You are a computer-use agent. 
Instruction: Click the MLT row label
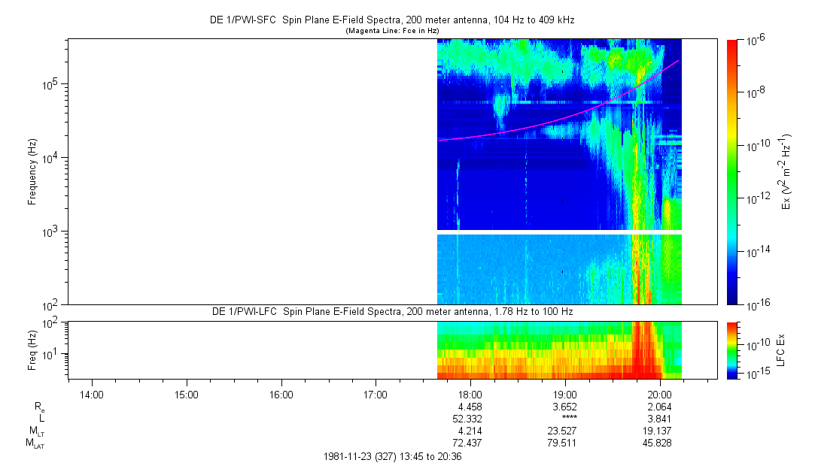36,431
